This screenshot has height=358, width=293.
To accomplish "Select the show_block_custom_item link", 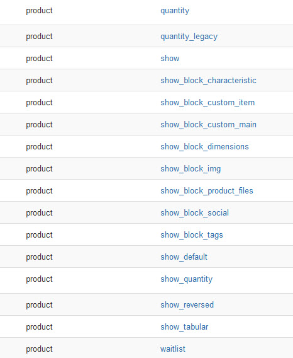I will click(207, 103).
